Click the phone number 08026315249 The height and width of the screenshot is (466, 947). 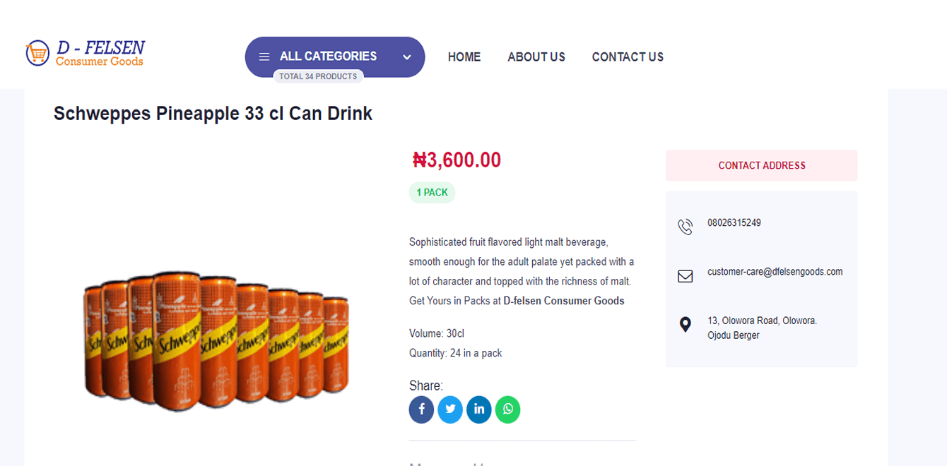734,223
